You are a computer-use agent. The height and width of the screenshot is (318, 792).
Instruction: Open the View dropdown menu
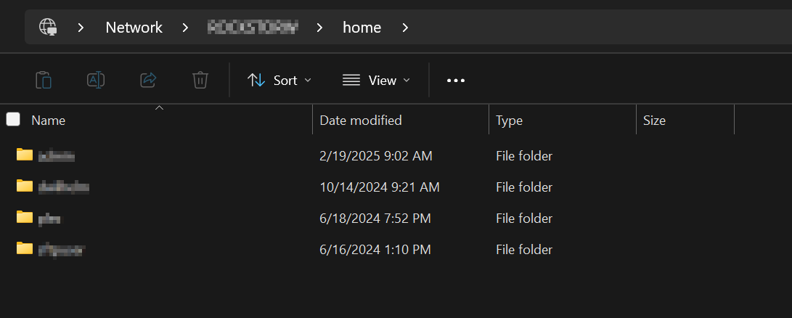coord(376,81)
